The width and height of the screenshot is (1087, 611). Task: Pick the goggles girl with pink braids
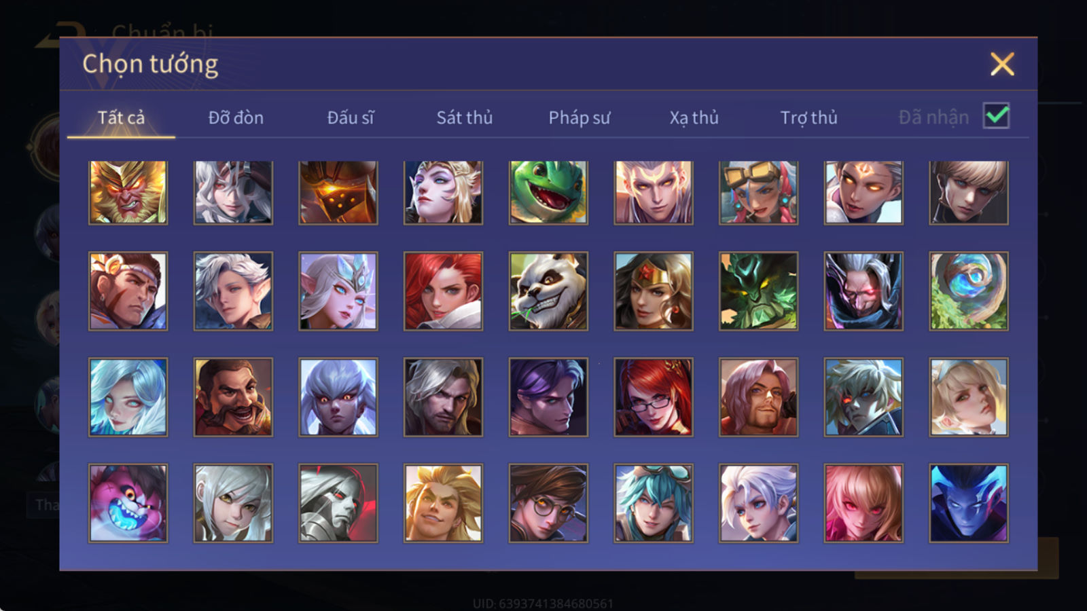click(758, 193)
